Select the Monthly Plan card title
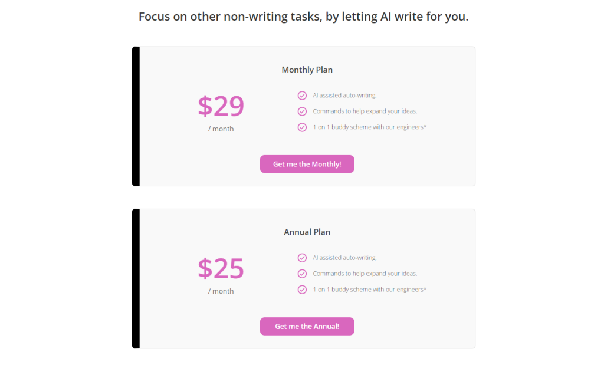 pyautogui.click(x=307, y=70)
